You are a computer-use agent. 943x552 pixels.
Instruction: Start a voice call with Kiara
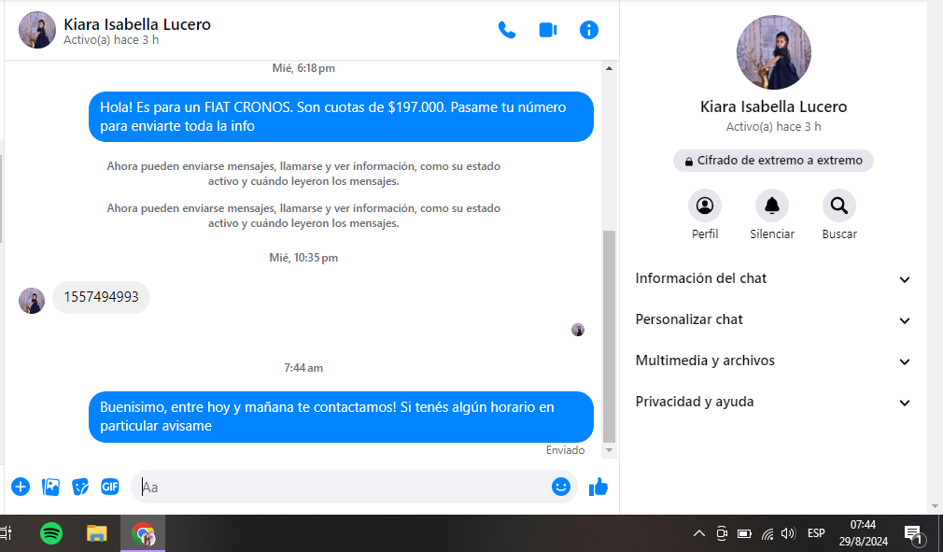pyautogui.click(x=506, y=30)
